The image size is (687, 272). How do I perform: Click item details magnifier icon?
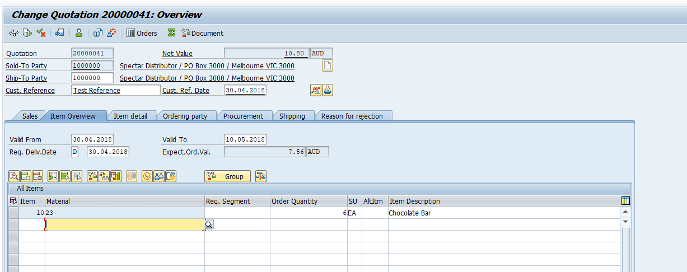[14, 176]
